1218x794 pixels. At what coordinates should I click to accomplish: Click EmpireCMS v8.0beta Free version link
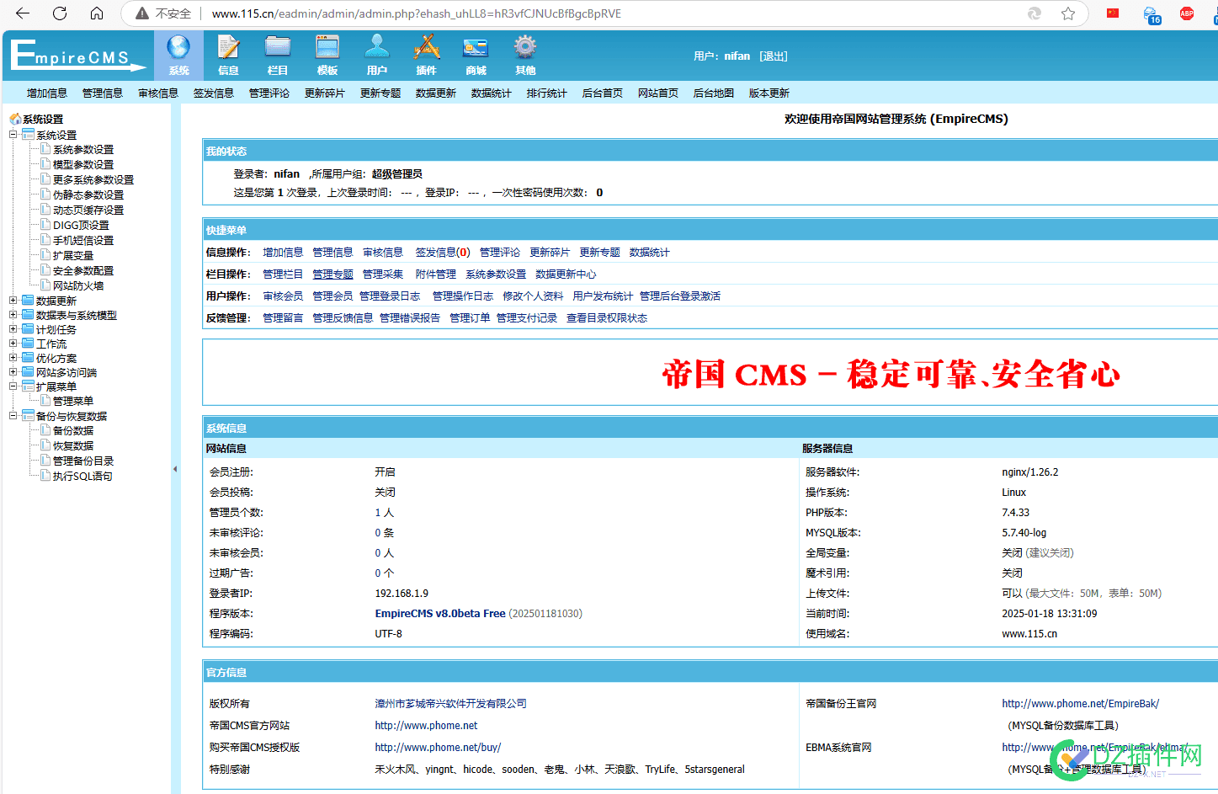coord(440,614)
